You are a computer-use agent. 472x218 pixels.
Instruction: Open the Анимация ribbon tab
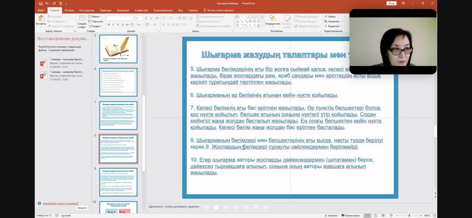point(123,10)
